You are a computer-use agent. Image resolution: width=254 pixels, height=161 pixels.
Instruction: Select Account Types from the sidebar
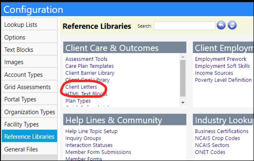pos(30,75)
